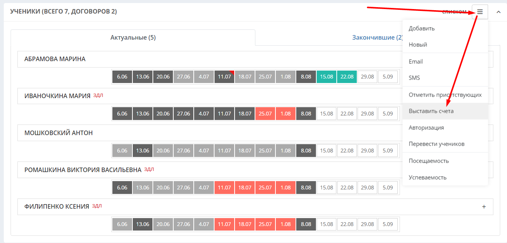Select dark 13.06 cell for Мошковский Антон
The height and width of the screenshot is (243, 507).
[143, 151]
